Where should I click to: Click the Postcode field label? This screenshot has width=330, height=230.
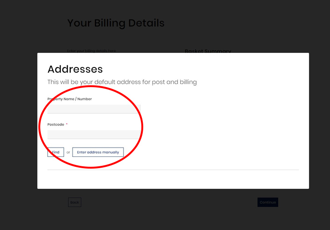click(x=56, y=125)
